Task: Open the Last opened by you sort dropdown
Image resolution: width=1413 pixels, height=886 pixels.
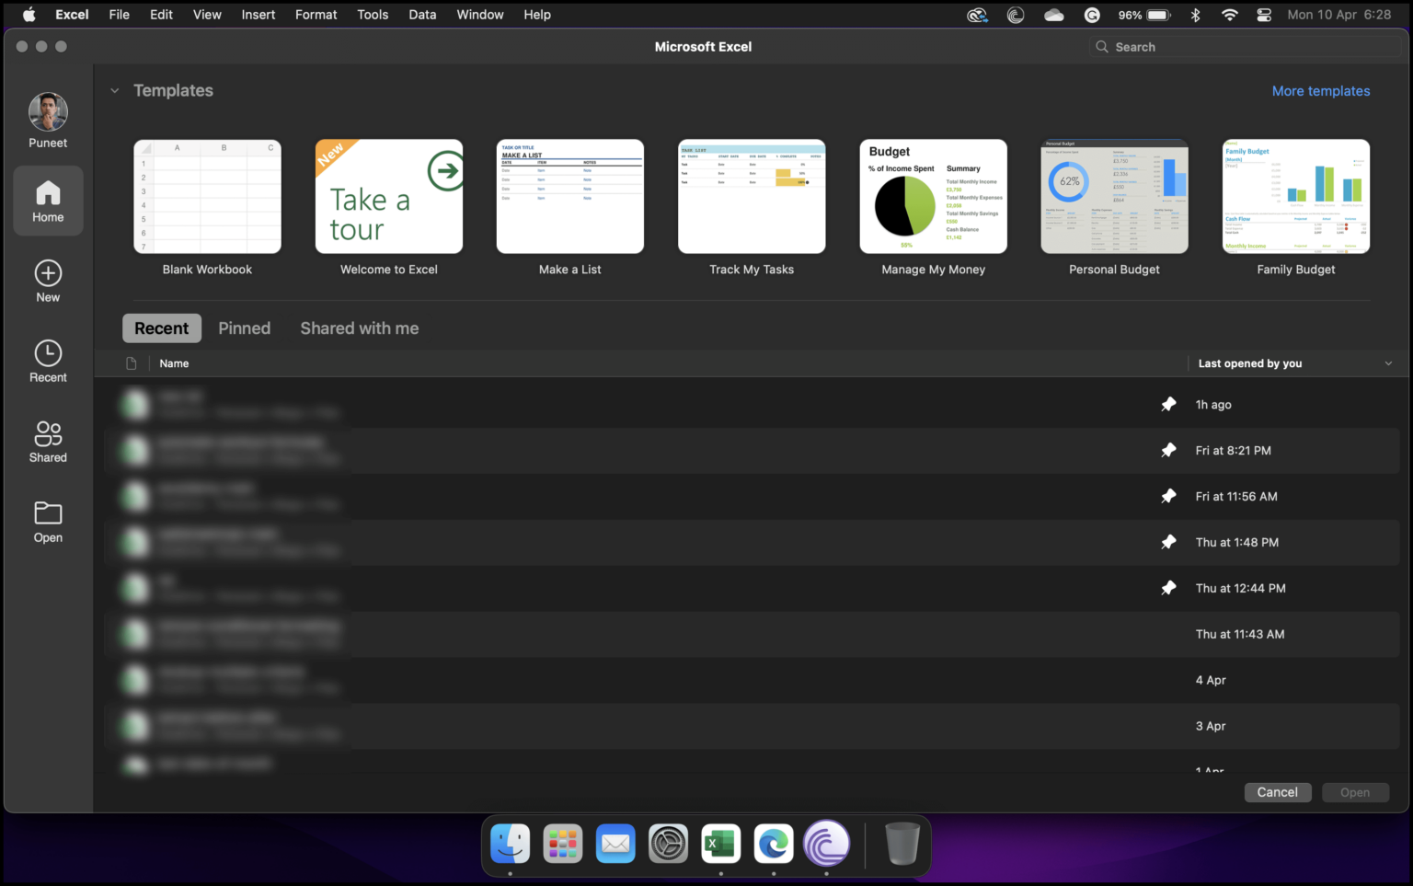Action: [1388, 364]
